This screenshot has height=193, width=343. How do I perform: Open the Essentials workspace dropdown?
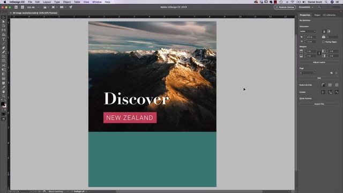(306, 7)
